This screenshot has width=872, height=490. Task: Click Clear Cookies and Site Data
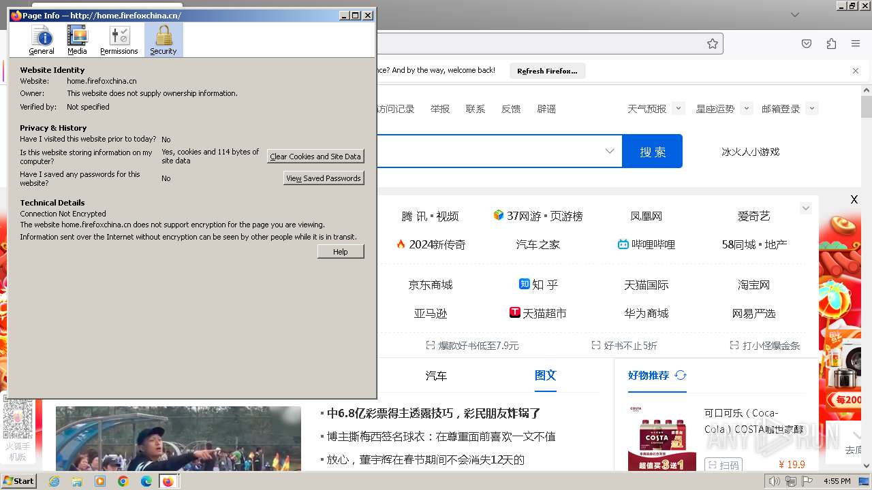(x=315, y=157)
